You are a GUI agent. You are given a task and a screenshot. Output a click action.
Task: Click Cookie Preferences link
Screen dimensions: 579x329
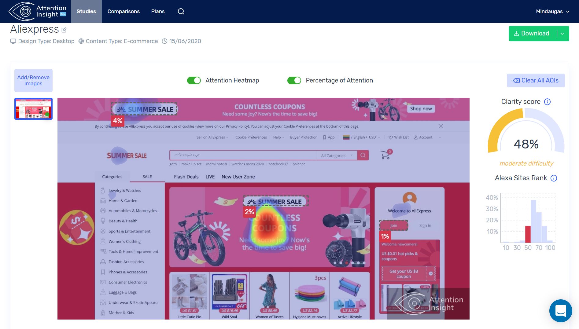[251, 137]
